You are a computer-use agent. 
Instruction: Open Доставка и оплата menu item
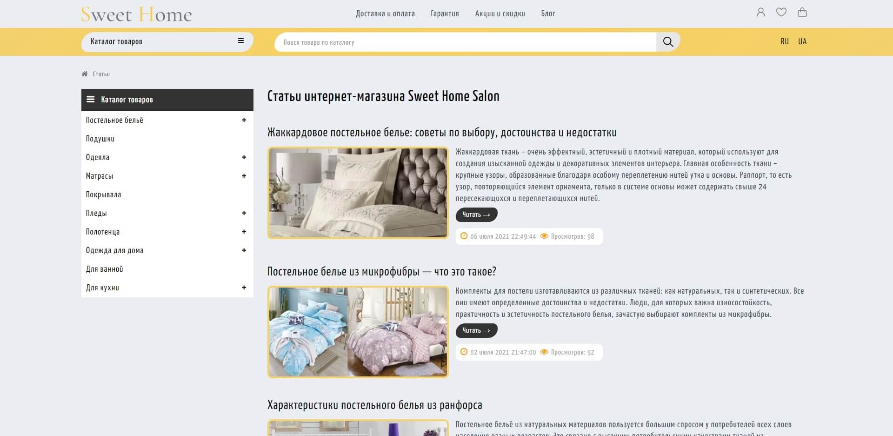tap(385, 13)
